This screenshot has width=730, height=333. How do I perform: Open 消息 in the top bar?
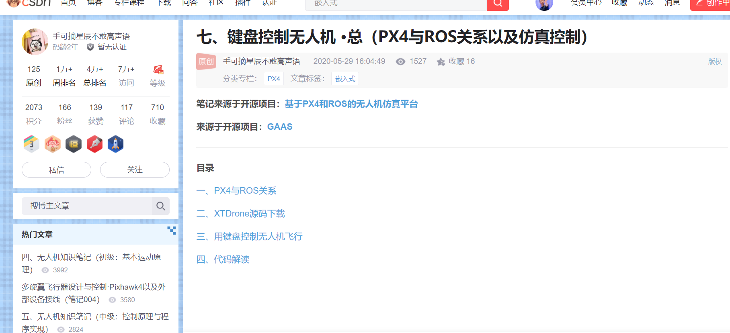pyautogui.click(x=673, y=3)
